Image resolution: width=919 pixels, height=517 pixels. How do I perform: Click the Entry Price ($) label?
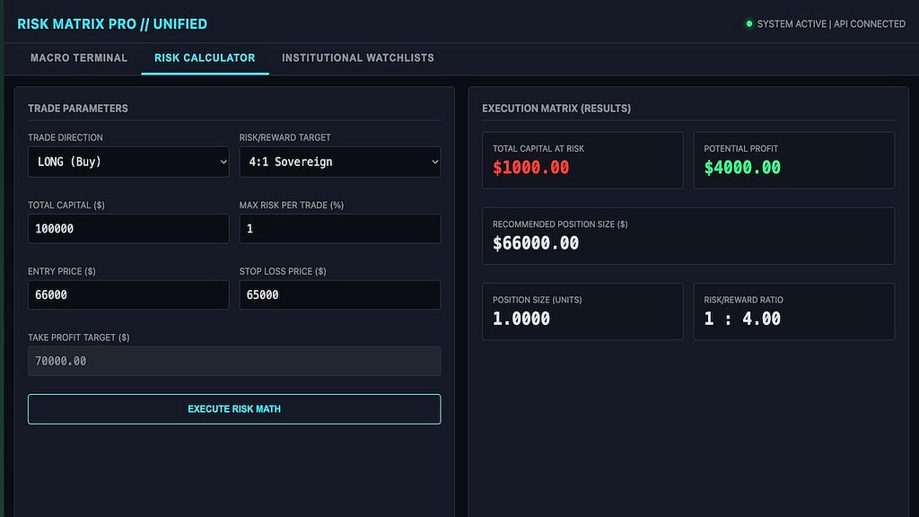click(x=62, y=271)
